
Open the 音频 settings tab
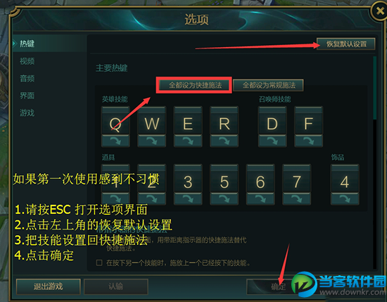27,79
